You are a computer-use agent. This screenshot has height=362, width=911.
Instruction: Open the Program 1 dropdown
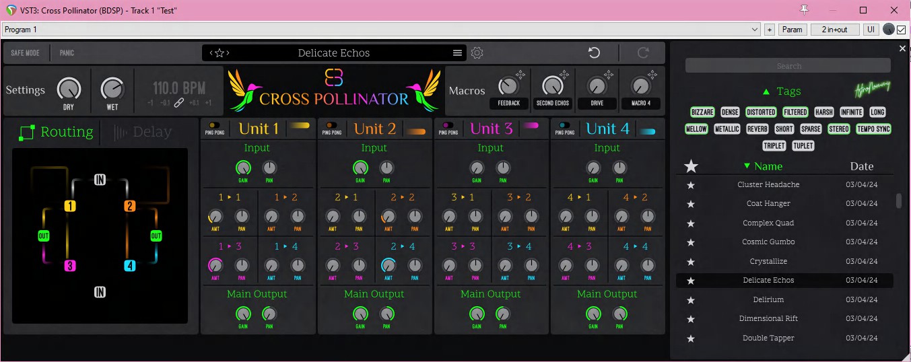click(x=381, y=30)
